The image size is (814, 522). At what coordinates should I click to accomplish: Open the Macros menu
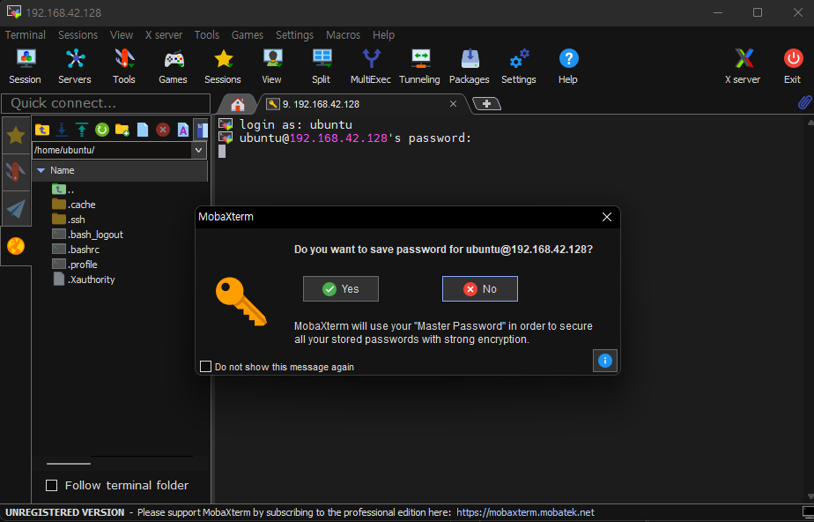344,34
